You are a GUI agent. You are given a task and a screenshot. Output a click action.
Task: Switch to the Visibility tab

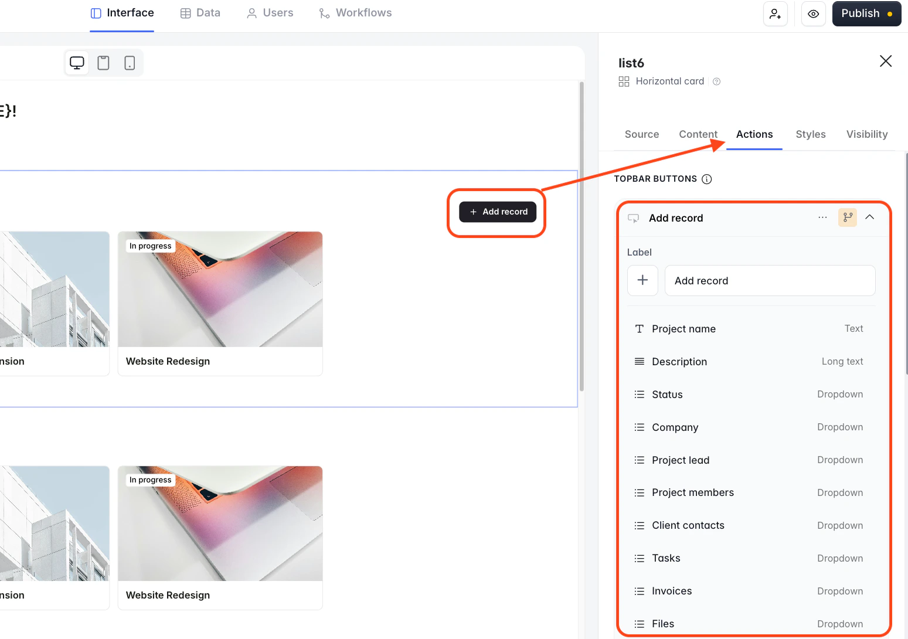867,134
